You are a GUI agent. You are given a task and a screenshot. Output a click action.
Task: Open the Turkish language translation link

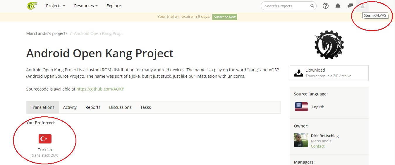click(45, 150)
